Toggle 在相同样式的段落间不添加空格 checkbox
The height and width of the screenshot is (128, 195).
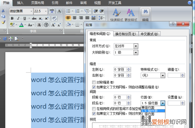pyautogui.click(x=94, y=109)
